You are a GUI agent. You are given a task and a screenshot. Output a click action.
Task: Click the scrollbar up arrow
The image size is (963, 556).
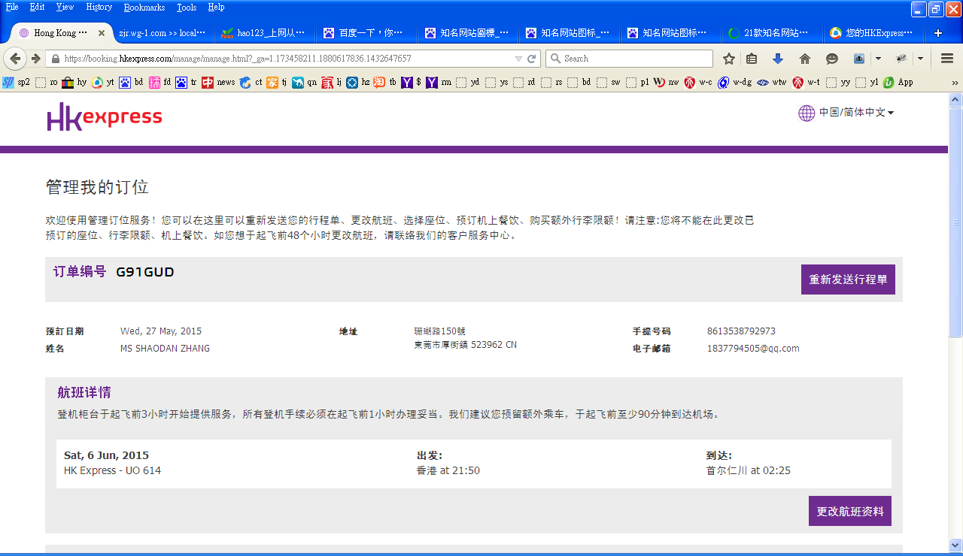(955, 99)
